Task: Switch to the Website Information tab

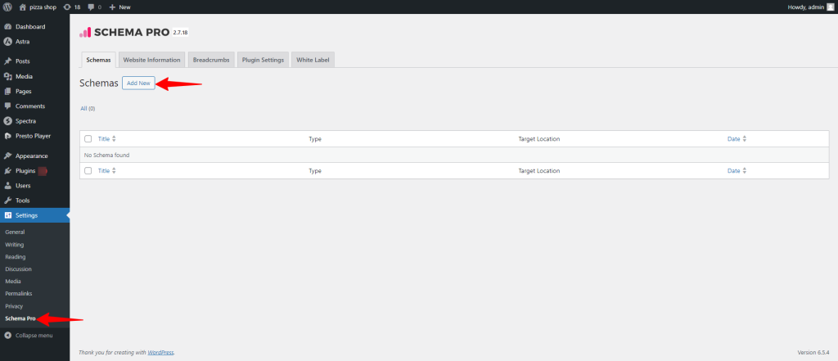Action: (x=151, y=60)
